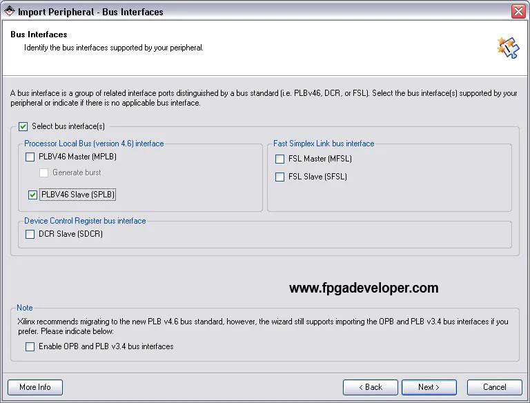The width and height of the screenshot is (530, 403).
Task: Uncheck the PLBV46 Slave (SPLB) option
Action: click(33, 195)
